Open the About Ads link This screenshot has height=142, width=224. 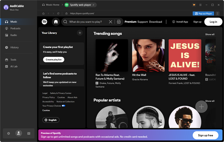click(x=72, y=97)
